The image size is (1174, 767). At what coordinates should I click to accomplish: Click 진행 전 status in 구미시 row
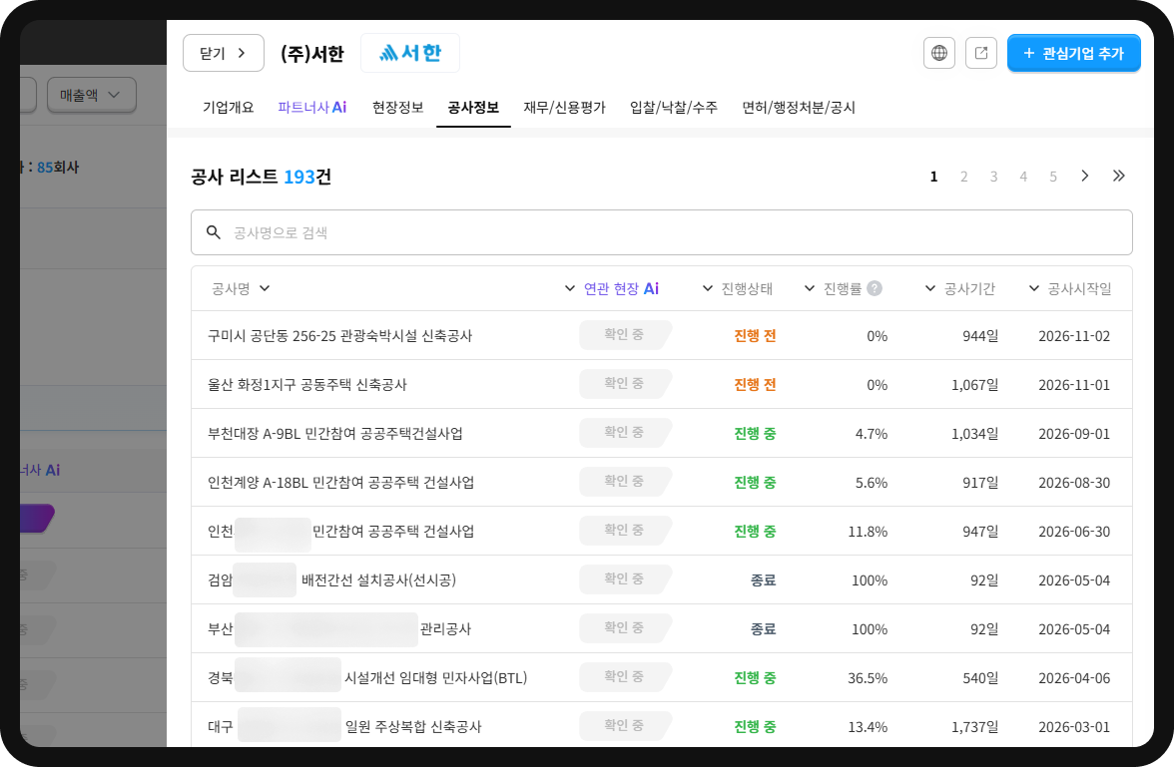coord(755,336)
